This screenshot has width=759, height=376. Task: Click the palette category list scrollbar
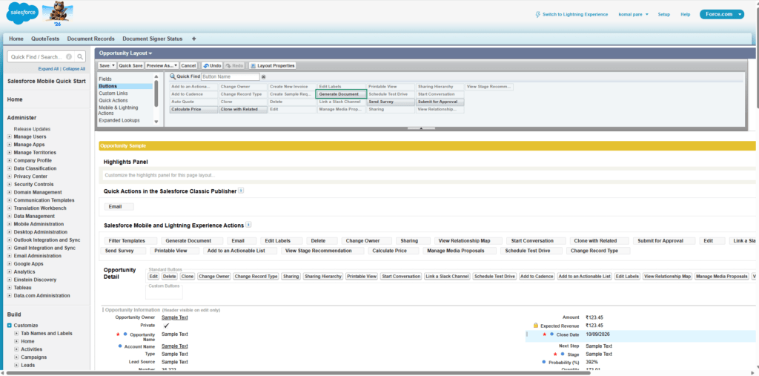tap(156, 92)
